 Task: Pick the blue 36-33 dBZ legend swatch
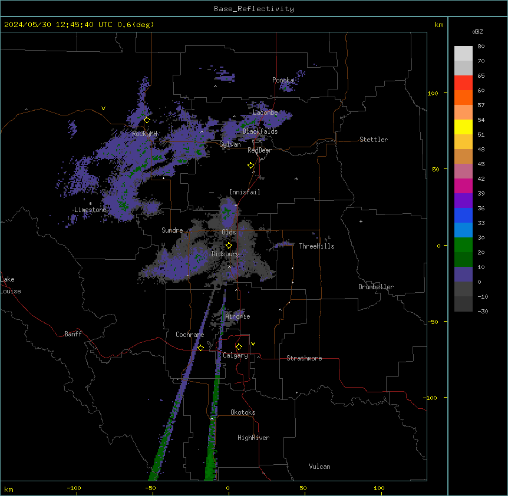[x=463, y=215]
